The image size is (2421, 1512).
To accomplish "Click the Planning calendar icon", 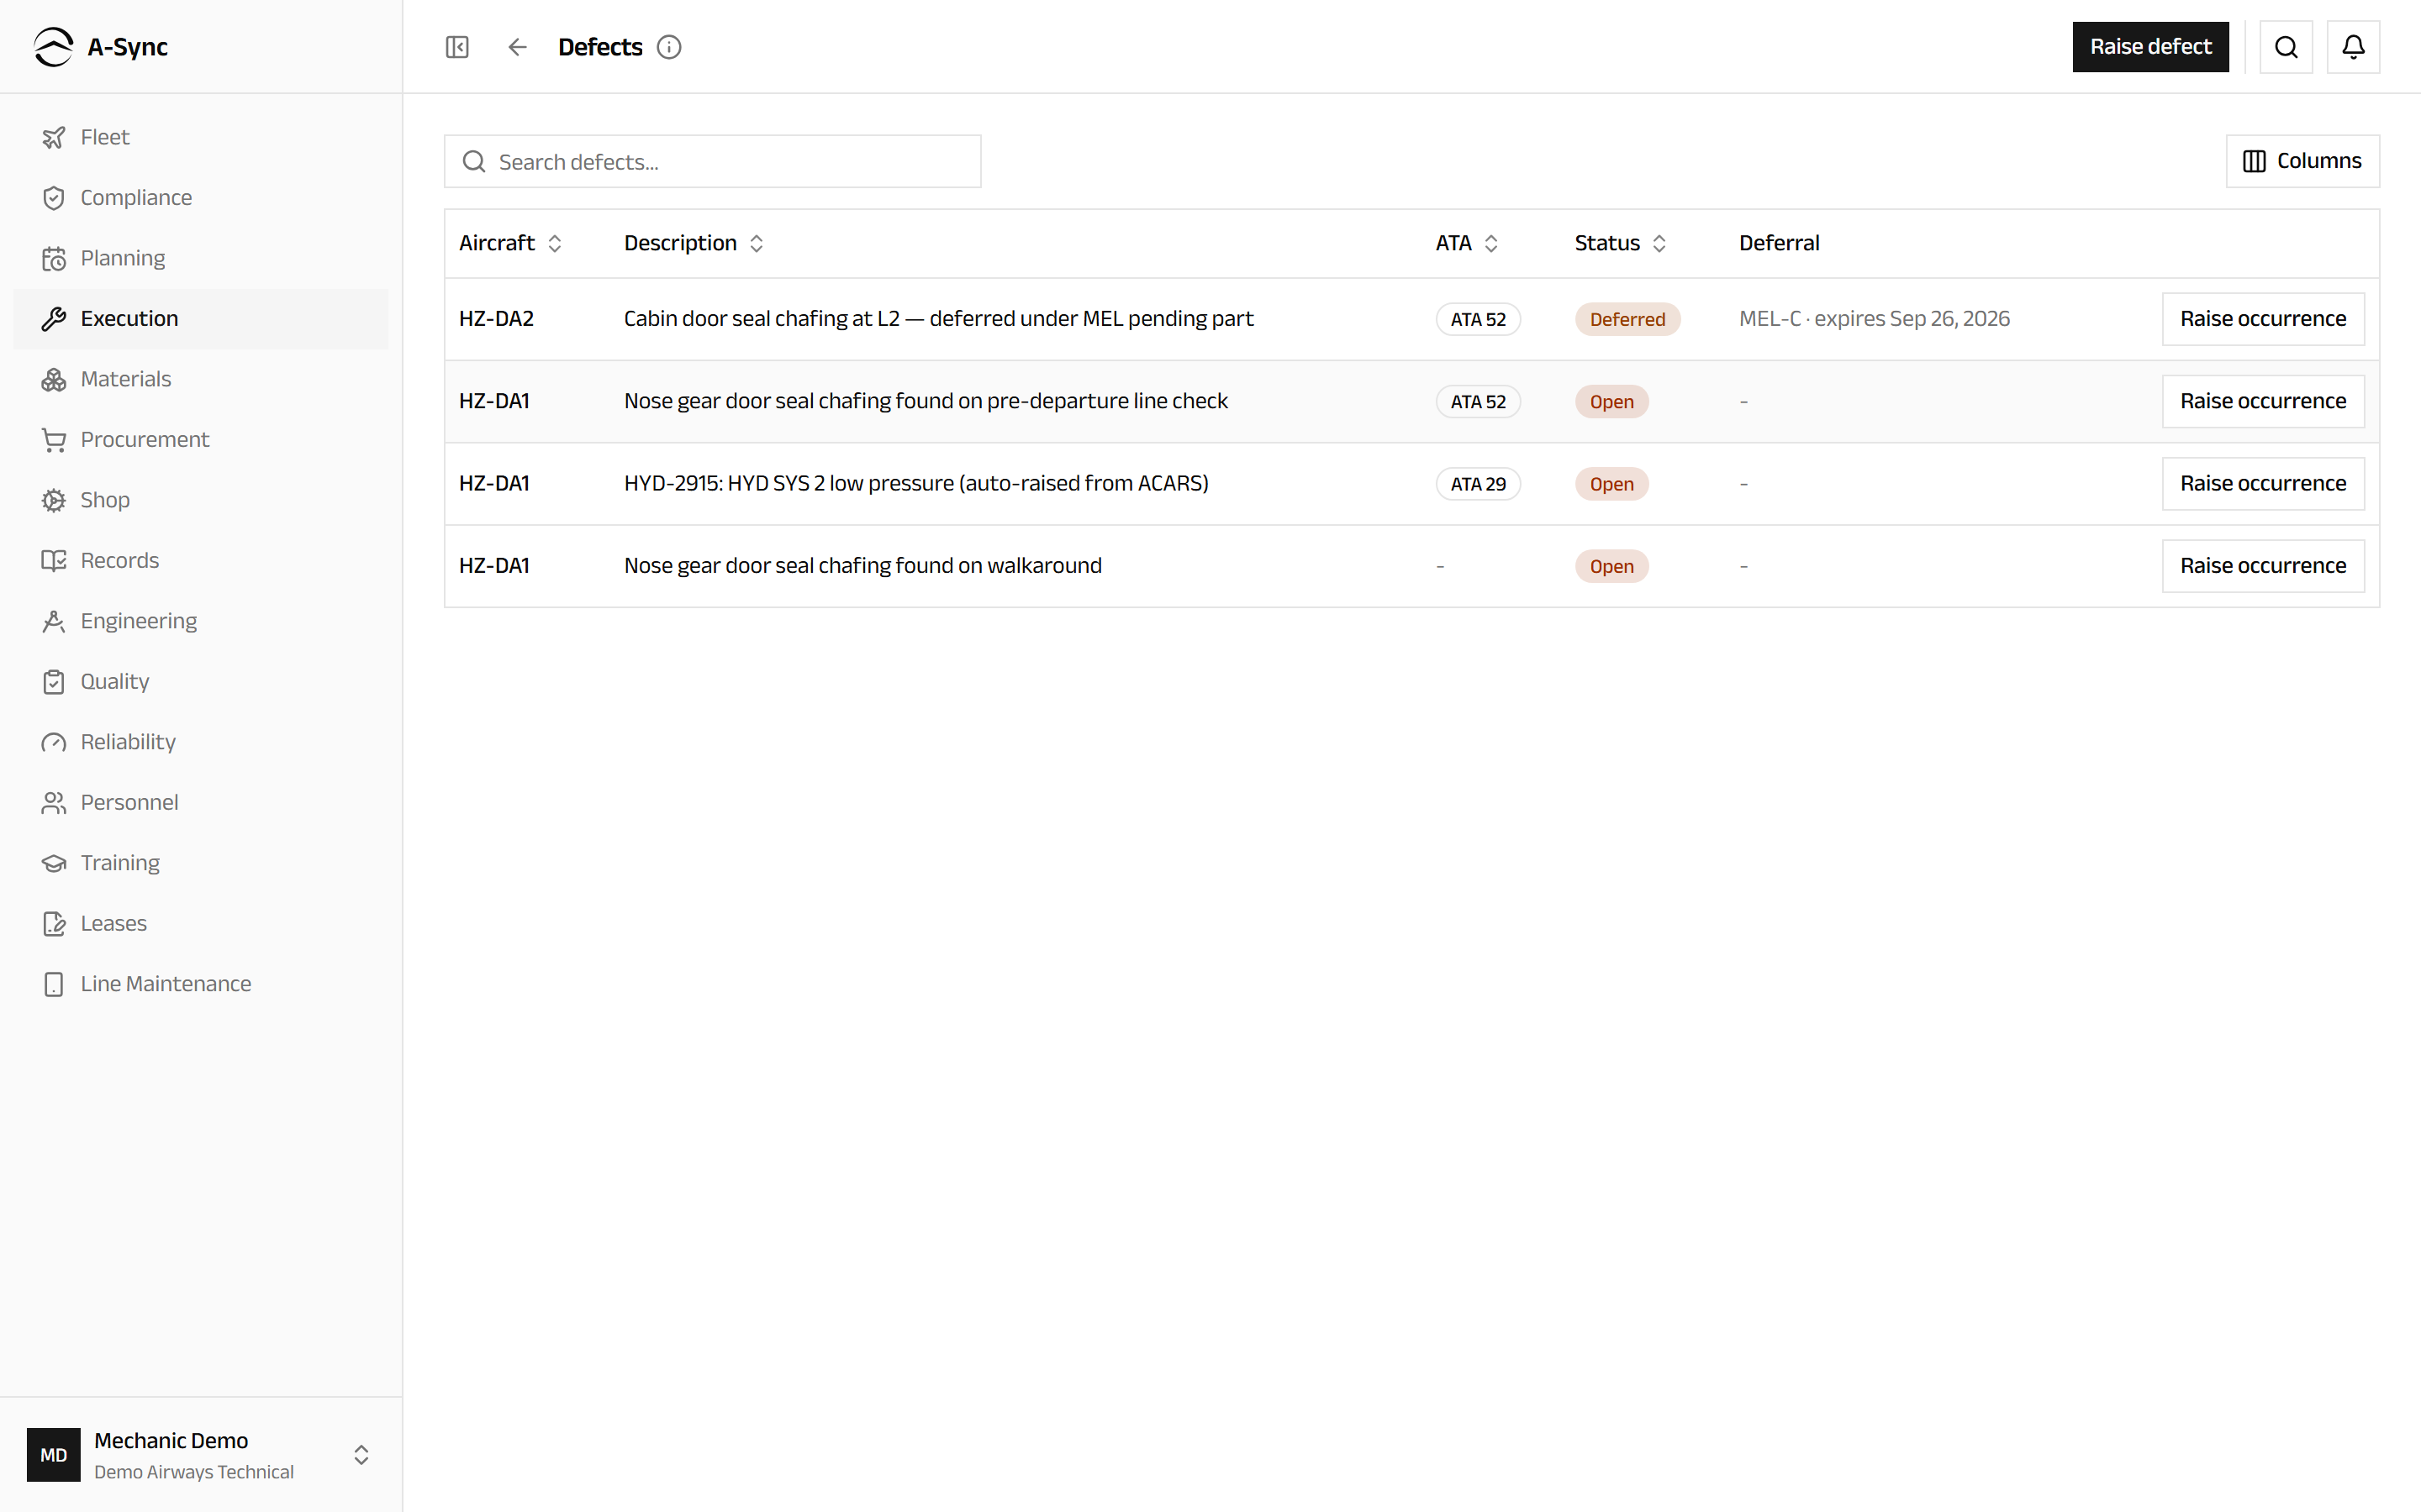I will click(x=54, y=259).
